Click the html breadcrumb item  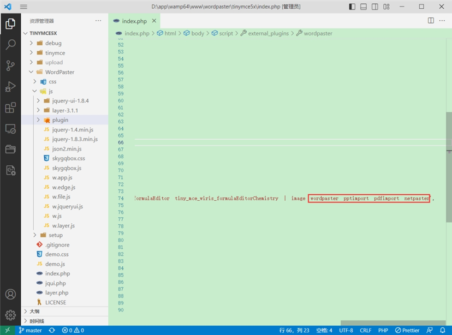pyautogui.click(x=166, y=33)
